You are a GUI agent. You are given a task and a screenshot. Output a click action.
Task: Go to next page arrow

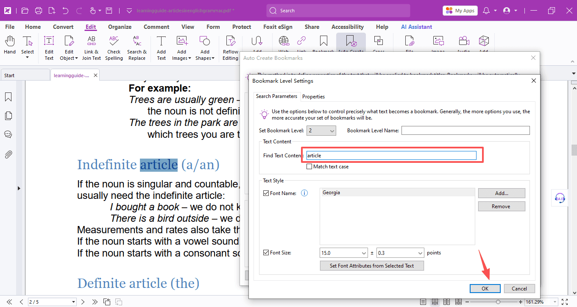83,302
